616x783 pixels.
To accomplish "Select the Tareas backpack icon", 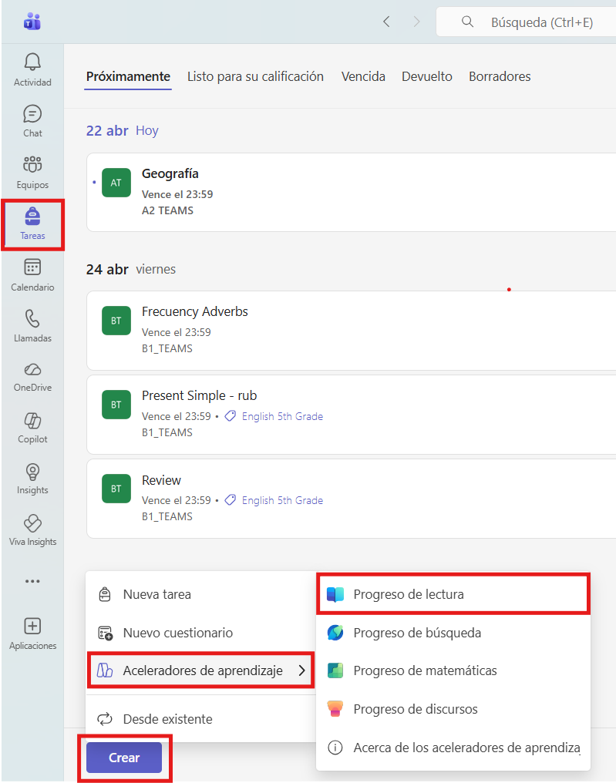I will [x=32, y=217].
